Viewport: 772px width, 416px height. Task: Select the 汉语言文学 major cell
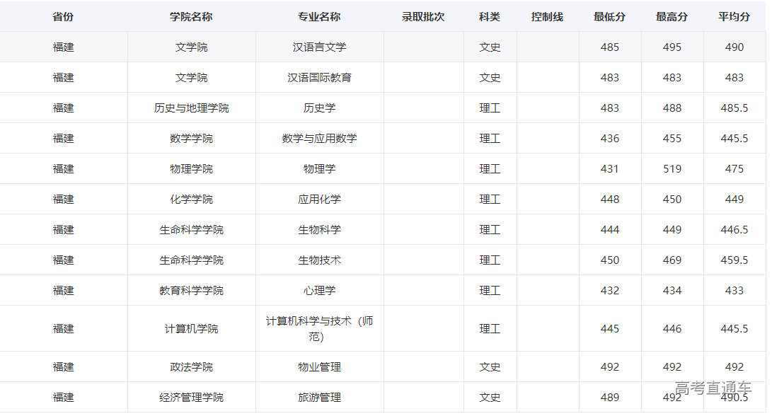click(319, 47)
